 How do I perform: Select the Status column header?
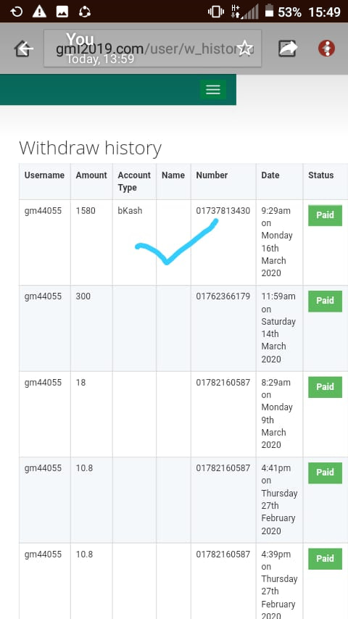pos(320,175)
